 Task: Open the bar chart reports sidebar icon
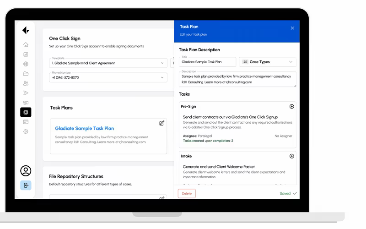26,54
